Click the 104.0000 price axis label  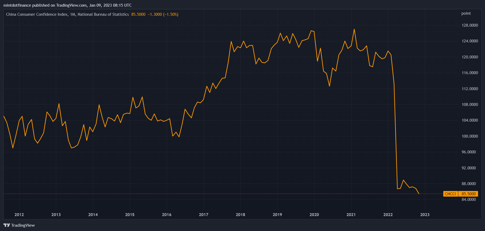click(x=470, y=120)
